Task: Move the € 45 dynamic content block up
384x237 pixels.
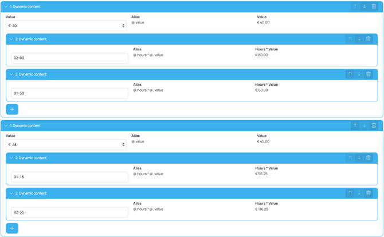Action: (355, 125)
